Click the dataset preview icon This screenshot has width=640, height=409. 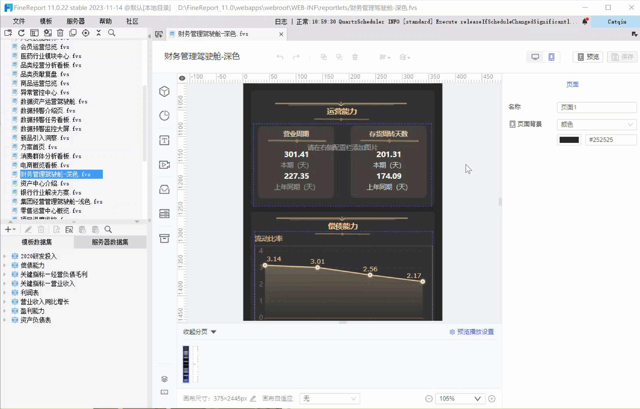(56, 229)
